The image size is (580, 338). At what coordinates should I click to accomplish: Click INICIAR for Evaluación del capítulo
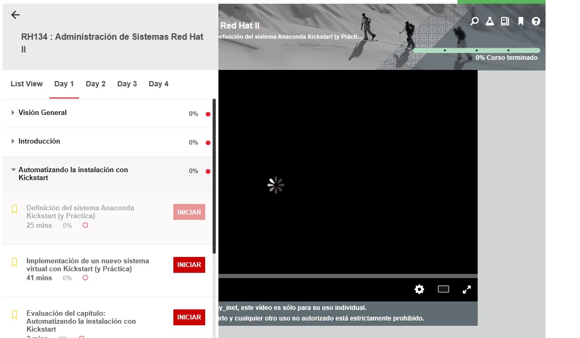tap(189, 317)
